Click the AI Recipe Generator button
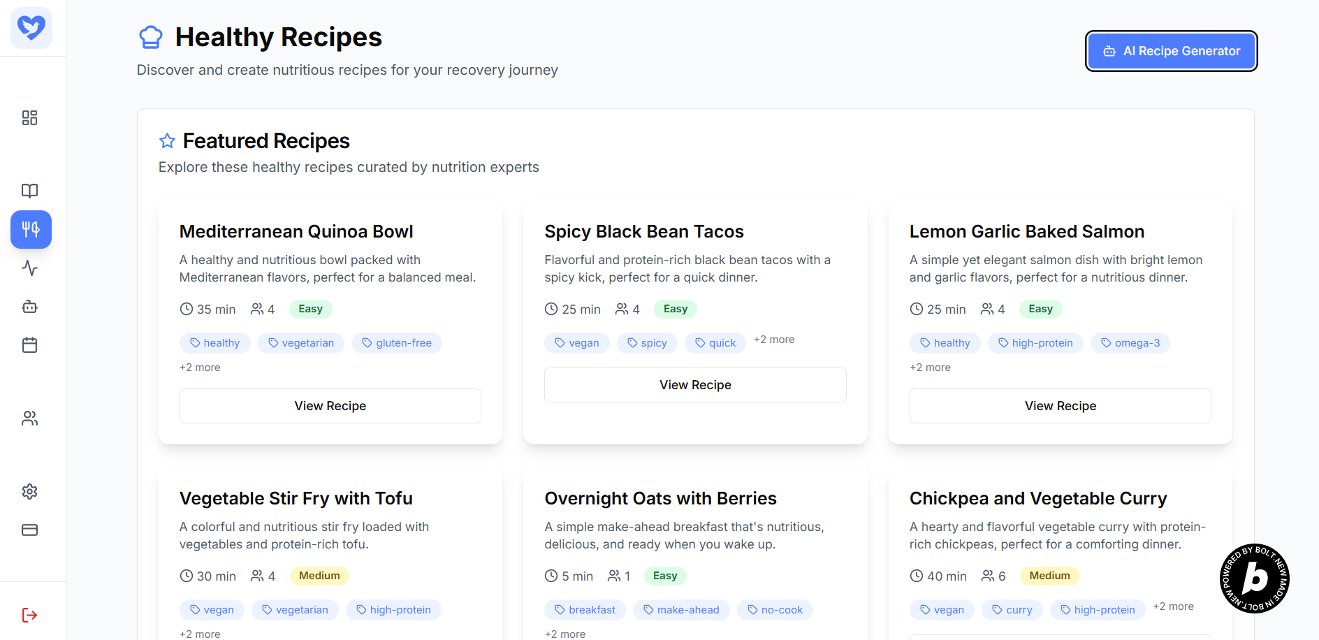This screenshot has width=1319, height=640. (1171, 51)
